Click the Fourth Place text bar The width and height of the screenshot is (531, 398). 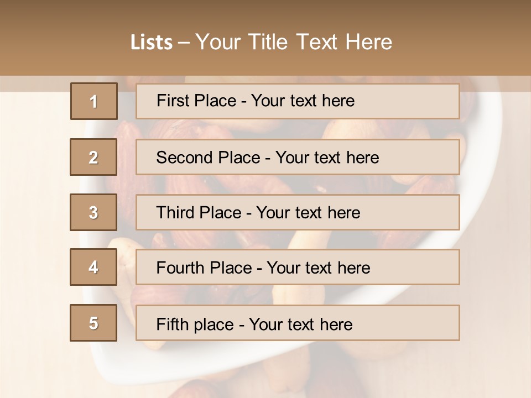point(298,267)
